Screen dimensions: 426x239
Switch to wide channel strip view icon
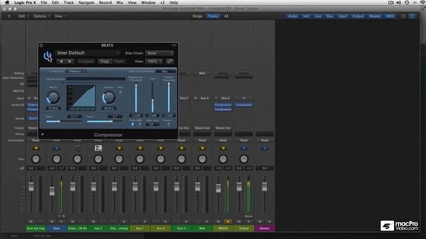point(412,16)
